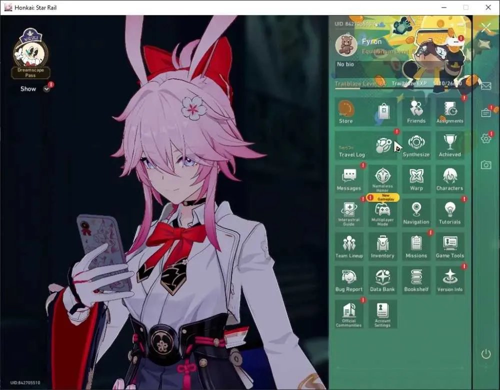View Version Info
The height and width of the screenshot is (390, 500).
click(449, 280)
